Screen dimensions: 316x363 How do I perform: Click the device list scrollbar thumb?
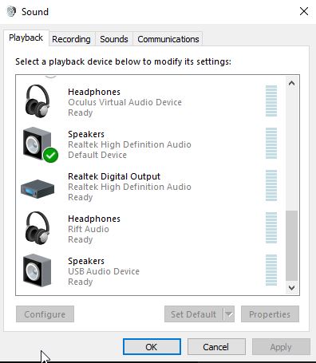coord(292,246)
